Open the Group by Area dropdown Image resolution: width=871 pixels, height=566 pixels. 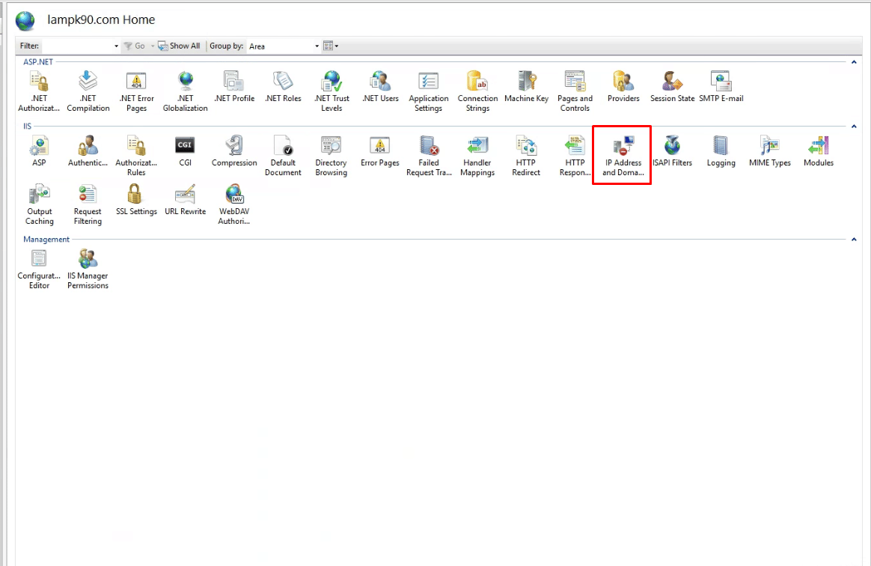pos(283,46)
